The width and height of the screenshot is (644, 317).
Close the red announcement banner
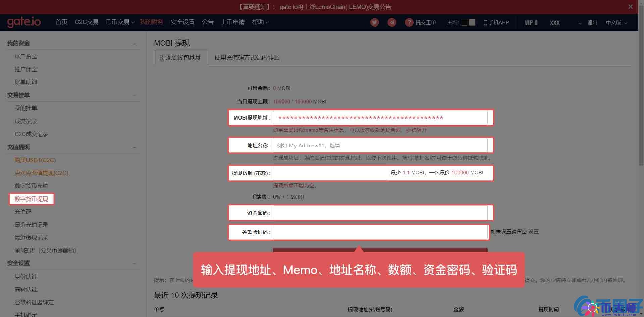click(x=630, y=7)
